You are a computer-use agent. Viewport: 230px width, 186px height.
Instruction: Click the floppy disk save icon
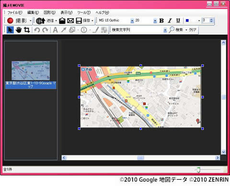point(79,21)
